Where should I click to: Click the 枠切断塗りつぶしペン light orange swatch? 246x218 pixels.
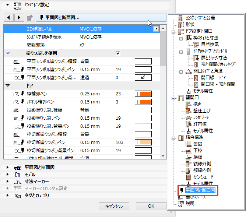143,143
